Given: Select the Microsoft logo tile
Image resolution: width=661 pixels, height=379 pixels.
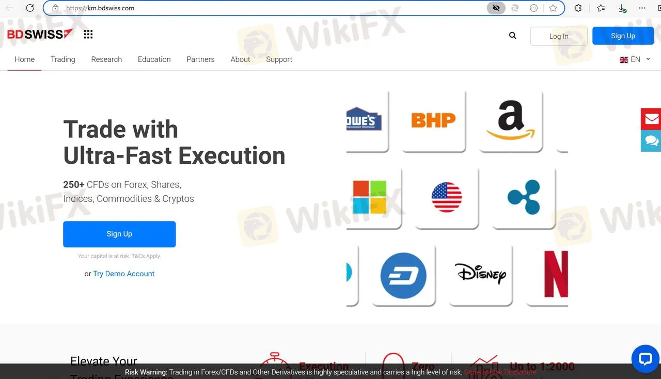Looking at the screenshot, I should click(374, 197).
